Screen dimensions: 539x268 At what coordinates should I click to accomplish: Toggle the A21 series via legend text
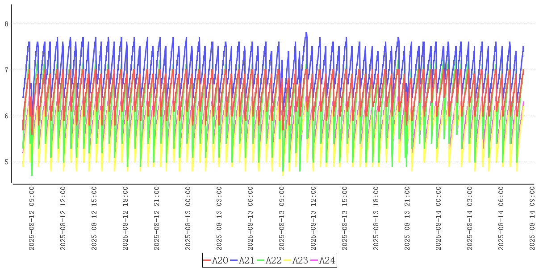[247, 260]
